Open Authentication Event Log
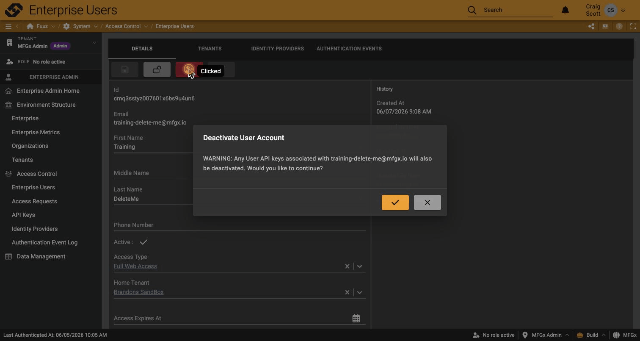 pyautogui.click(x=44, y=242)
